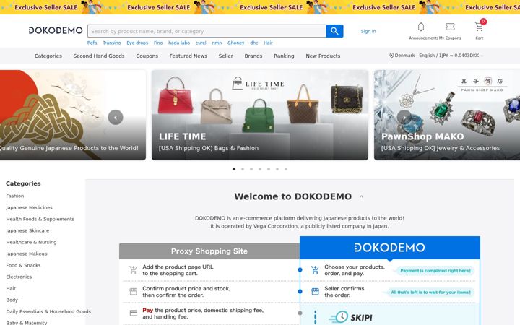
Task: Open the Brands nav item
Action: (253, 56)
